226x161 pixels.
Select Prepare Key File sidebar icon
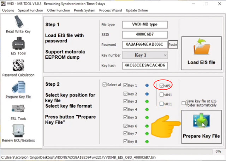pos(18,87)
